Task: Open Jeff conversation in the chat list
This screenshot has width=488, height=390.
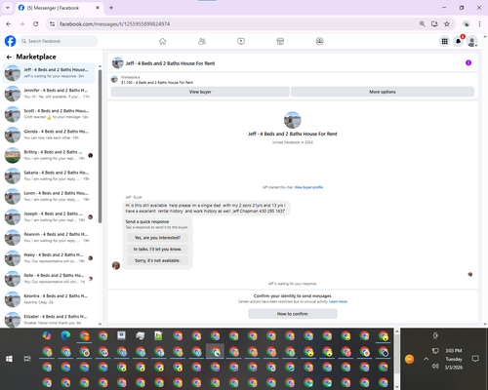Action: [x=49, y=73]
